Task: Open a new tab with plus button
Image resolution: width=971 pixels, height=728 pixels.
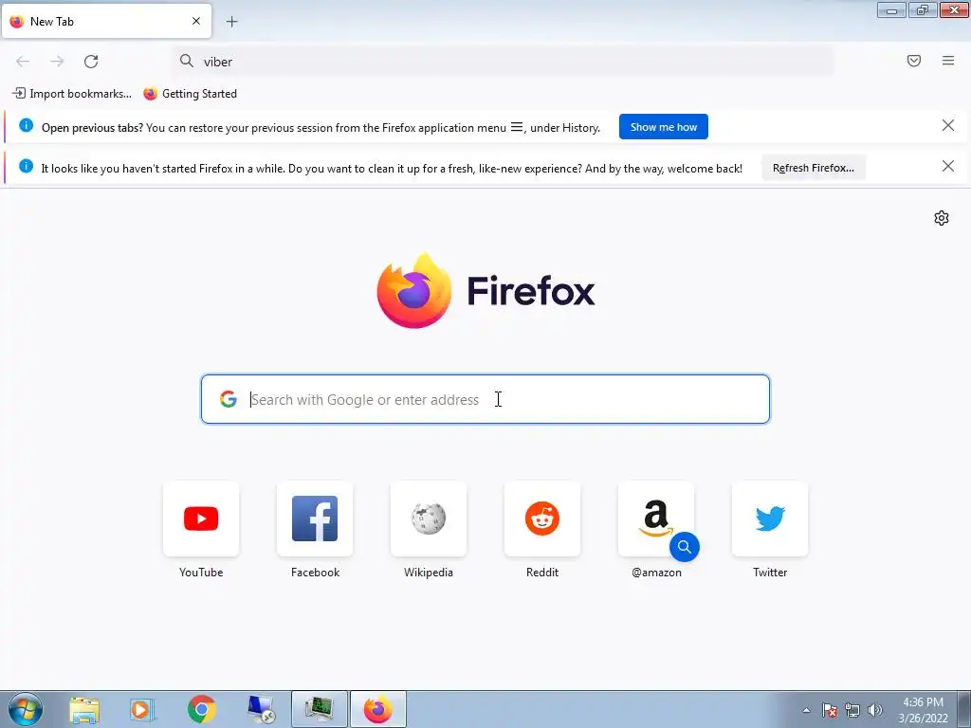Action: pos(231,22)
